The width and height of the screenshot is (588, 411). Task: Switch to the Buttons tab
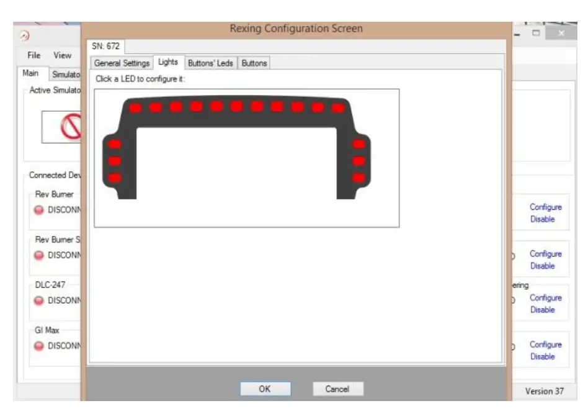pos(254,63)
